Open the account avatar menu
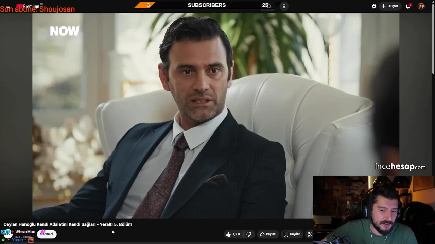435x244 pixels. pyautogui.click(x=421, y=6)
